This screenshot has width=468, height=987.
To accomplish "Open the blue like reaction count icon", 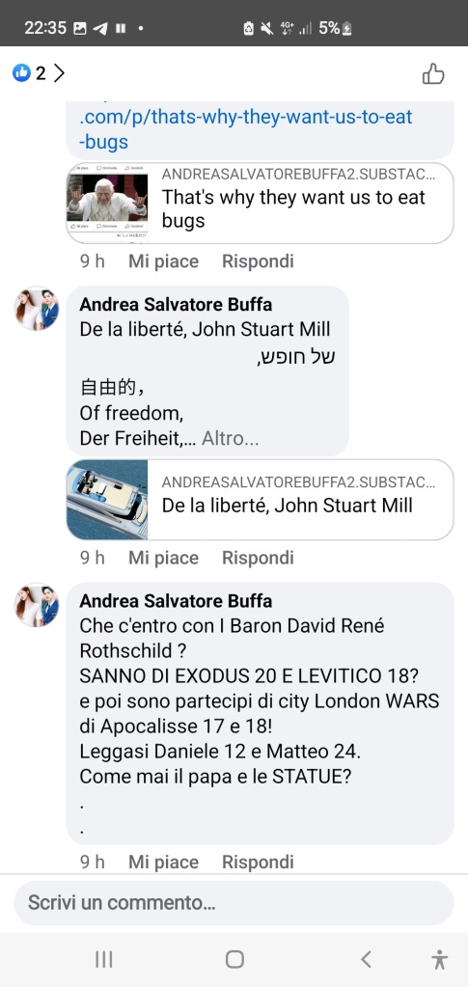I will pyautogui.click(x=21, y=73).
